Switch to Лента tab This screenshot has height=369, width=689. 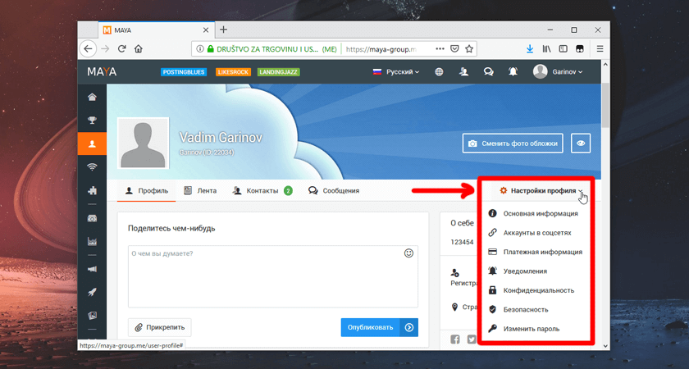pos(200,190)
